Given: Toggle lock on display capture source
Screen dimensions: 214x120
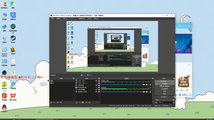Looking at the screenshot, I should [x=99, y=90].
